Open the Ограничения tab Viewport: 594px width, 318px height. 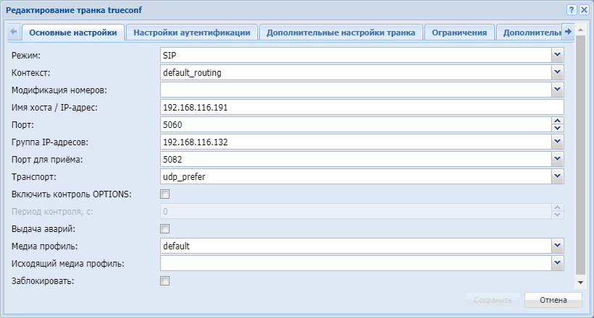pos(459,33)
